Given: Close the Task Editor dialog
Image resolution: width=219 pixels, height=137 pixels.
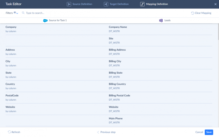Looking at the screenshot, I should click(x=215, y=4).
